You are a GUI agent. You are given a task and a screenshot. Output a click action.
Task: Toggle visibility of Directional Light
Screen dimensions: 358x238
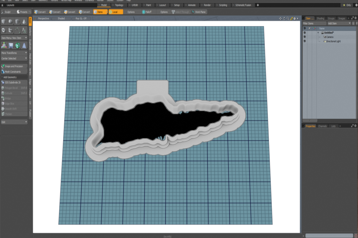[305, 41]
